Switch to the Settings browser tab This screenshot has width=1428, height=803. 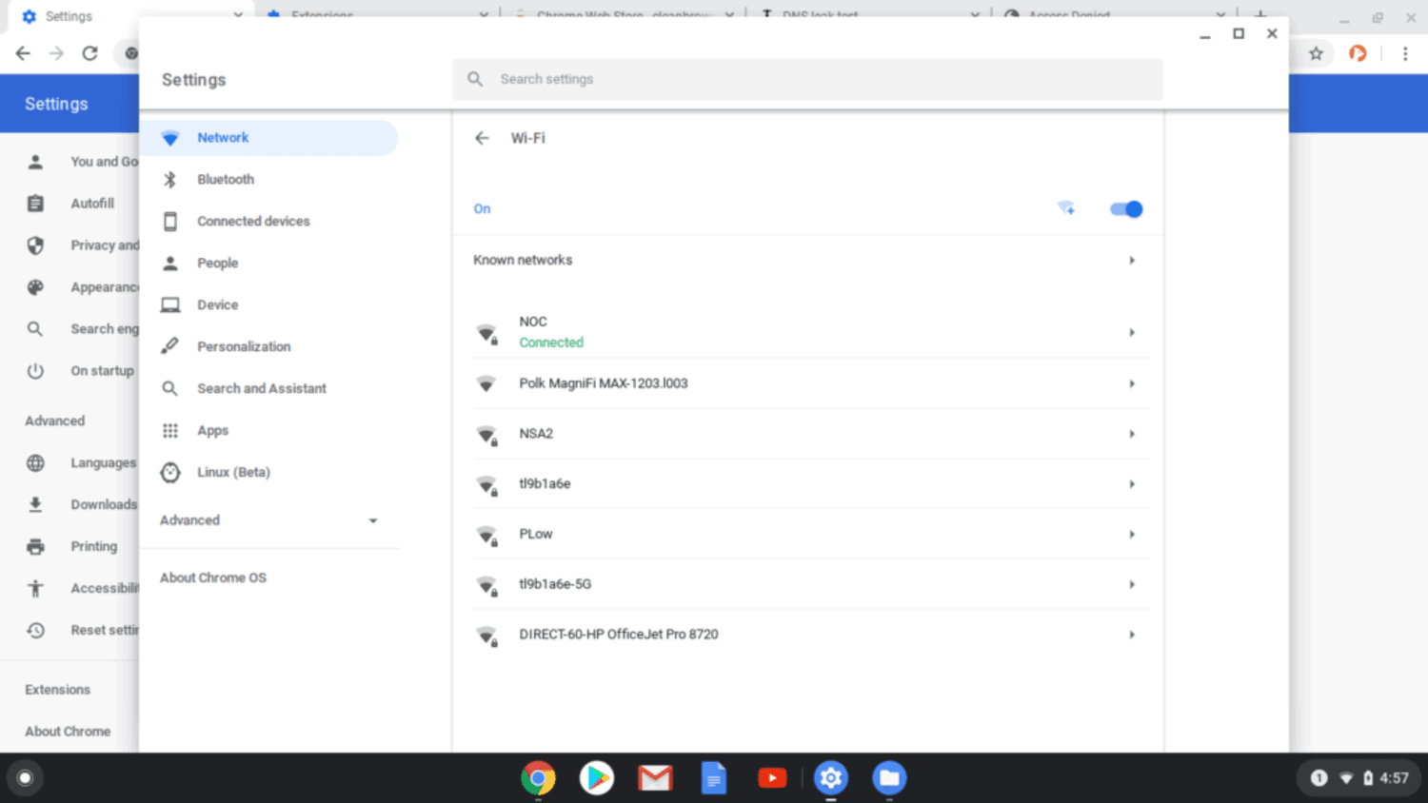tap(129, 16)
